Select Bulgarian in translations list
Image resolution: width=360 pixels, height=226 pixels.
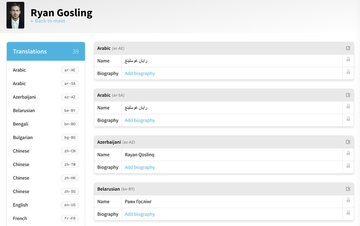coord(46,138)
